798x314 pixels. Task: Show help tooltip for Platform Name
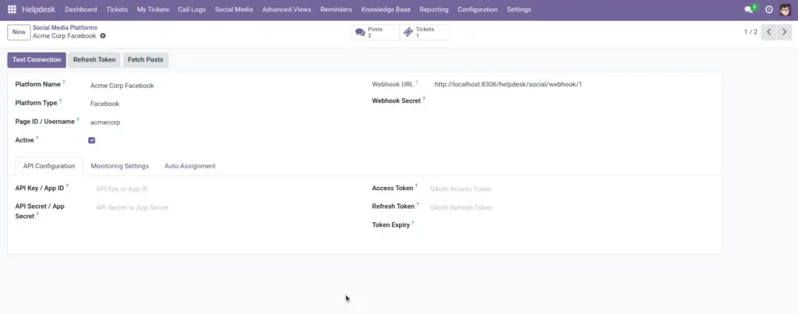coord(64,82)
